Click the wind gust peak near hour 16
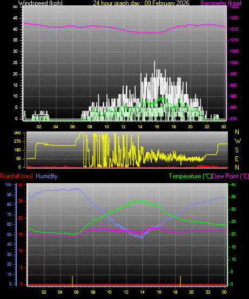Image resolution: width=249 pixels, height=299 pixels. click(x=154, y=61)
